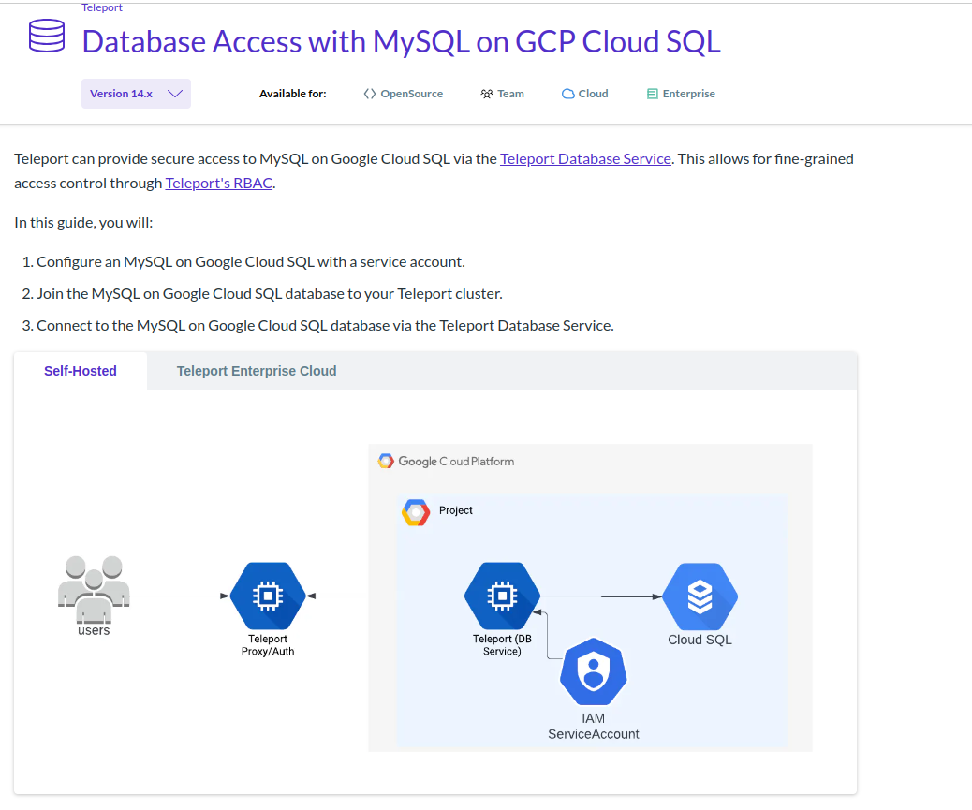Click step 1 'Configure an MySQL' list item
972x810 pixels.
tap(250, 261)
